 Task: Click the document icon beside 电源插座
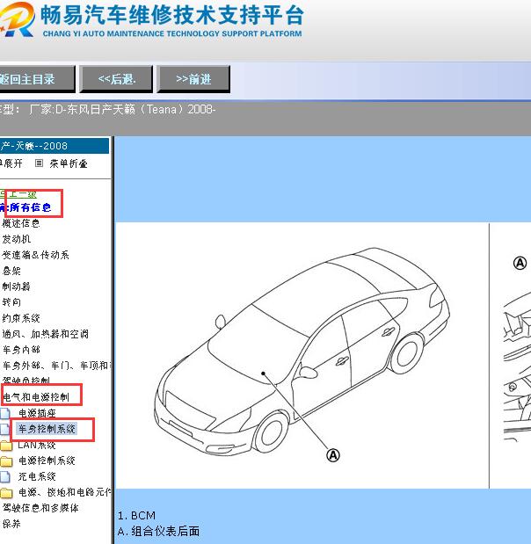click(5, 413)
